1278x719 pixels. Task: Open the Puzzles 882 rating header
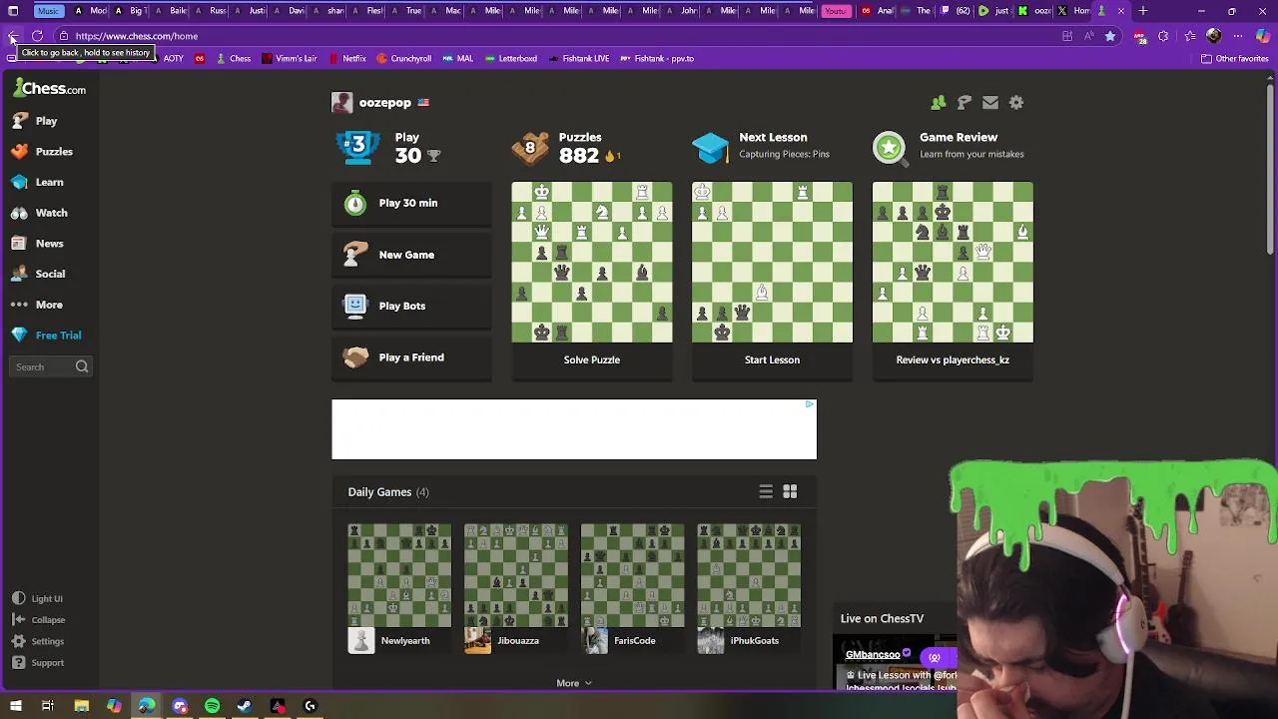click(566, 147)
